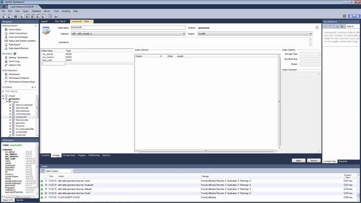Click the Options File wrench icon
This screenshot has width=361, height=203.
tap(6, 65)
